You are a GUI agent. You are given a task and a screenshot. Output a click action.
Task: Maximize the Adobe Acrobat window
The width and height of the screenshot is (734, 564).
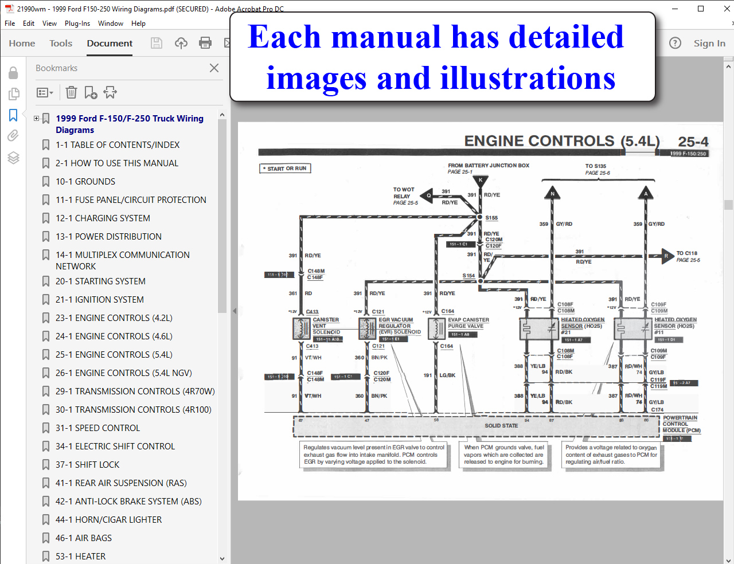pyautogui.click(x=701, y=9)
